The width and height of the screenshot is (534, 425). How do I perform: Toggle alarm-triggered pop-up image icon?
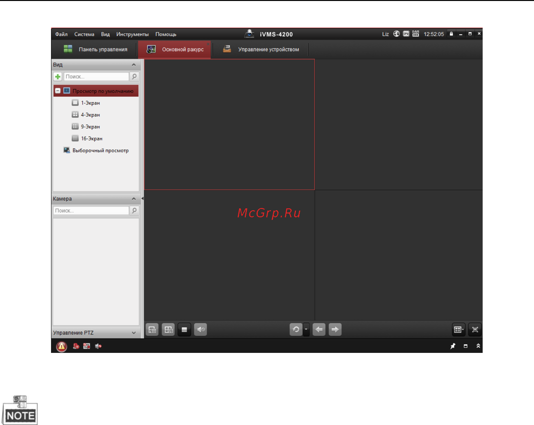click(87, 346)
